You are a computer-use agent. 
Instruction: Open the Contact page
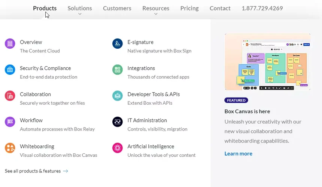220,8
